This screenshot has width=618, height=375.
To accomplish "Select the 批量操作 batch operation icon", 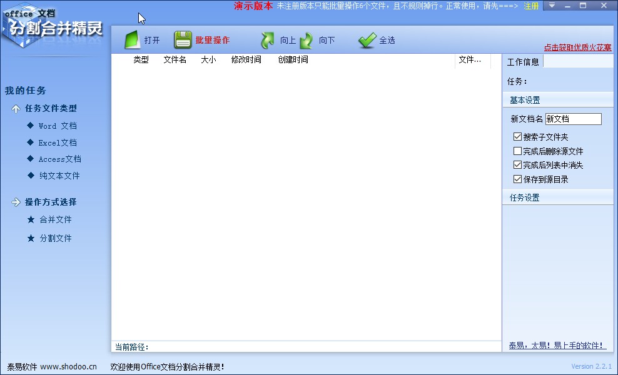I will coord(183,39).
